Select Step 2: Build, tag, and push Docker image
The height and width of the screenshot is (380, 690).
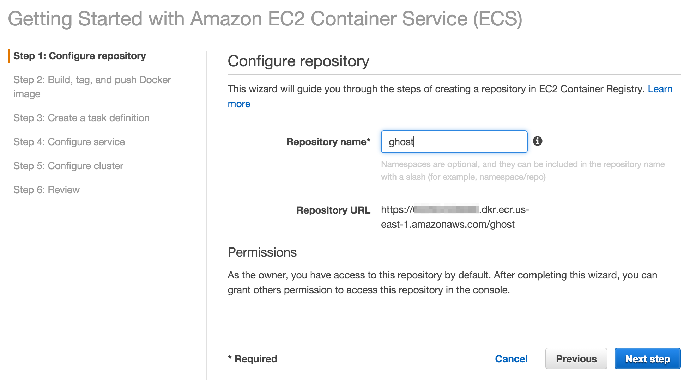pyautogui.click(x=92, y=87)
